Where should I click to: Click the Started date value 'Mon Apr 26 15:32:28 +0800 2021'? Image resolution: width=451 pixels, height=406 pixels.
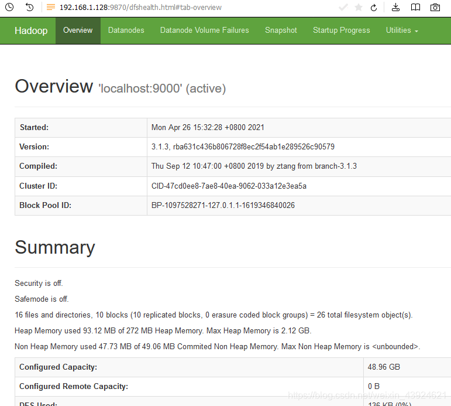pos(208,127)
